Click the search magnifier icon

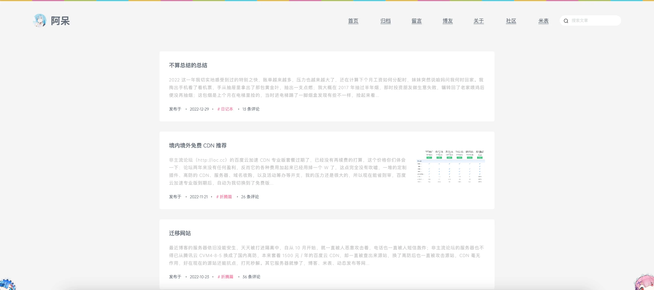pos(567,20)
